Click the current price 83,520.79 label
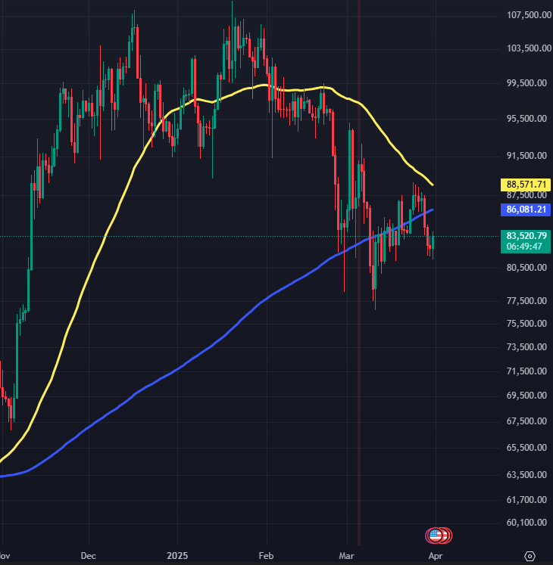 526,236
